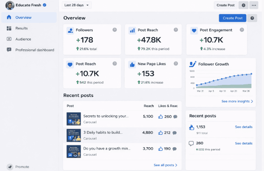This screenshot has width=264, height=171.
Task: Click the +47.8K post reach value
Action: [x=149, y=40]
